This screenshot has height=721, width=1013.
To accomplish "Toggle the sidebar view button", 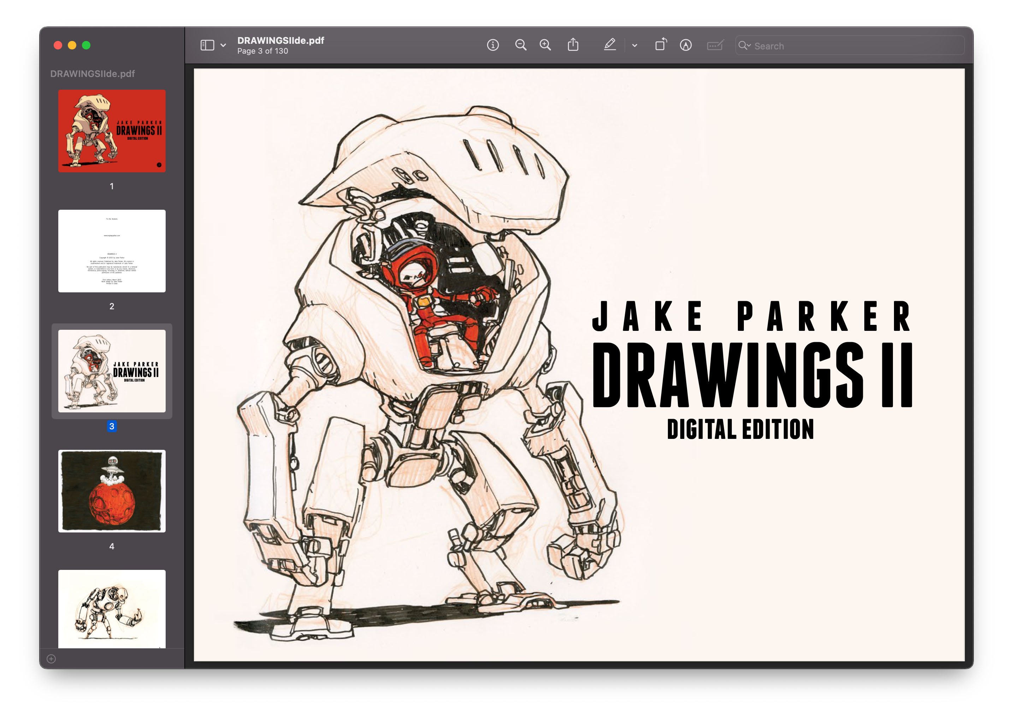I will click(207, 45).
